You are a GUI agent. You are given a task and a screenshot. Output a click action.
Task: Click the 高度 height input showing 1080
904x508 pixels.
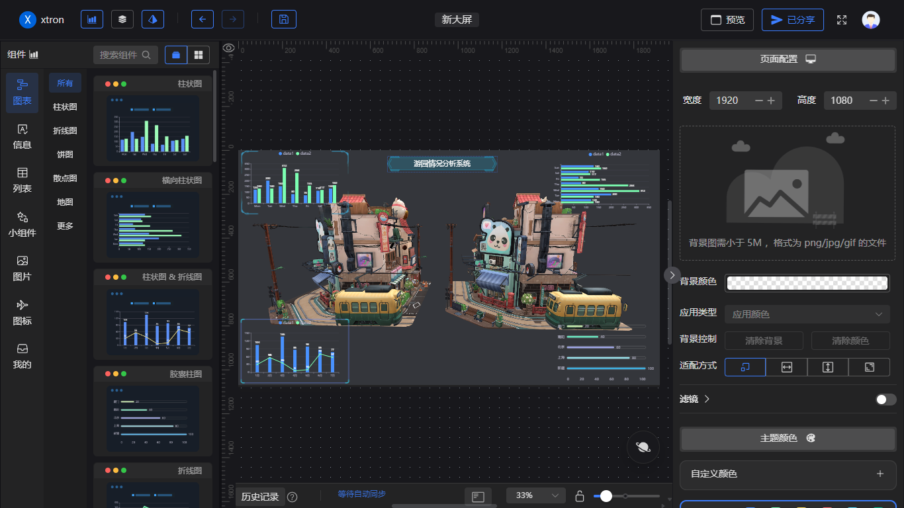(x=845, y=101)
